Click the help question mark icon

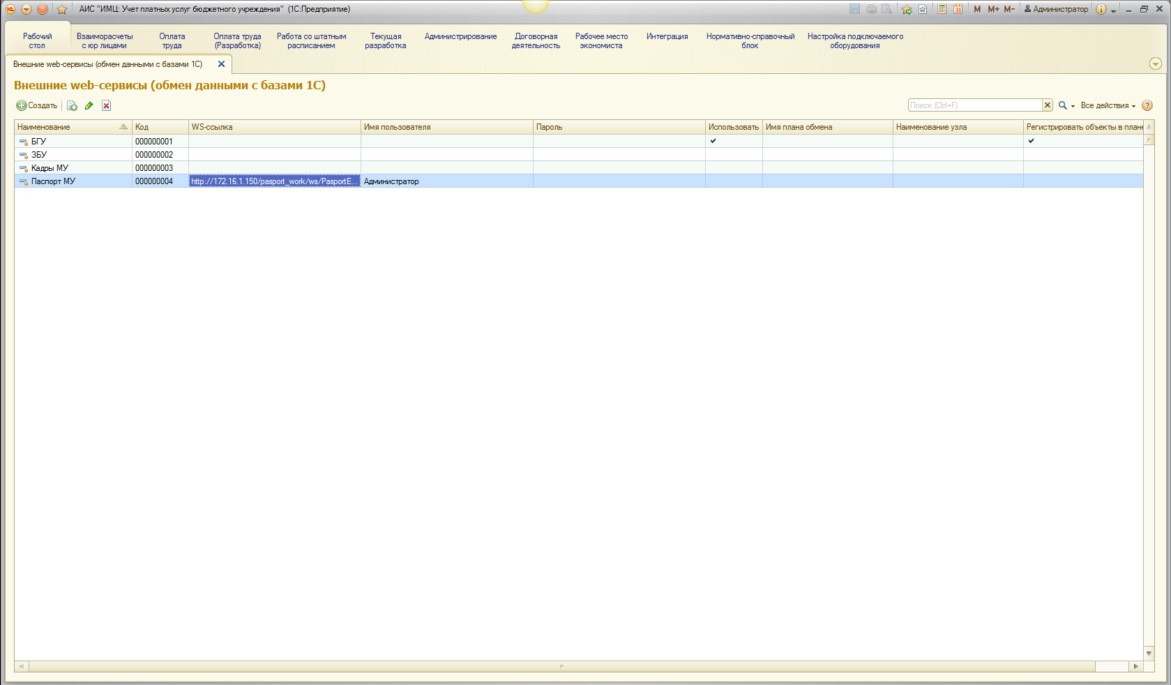(1147, 106)
